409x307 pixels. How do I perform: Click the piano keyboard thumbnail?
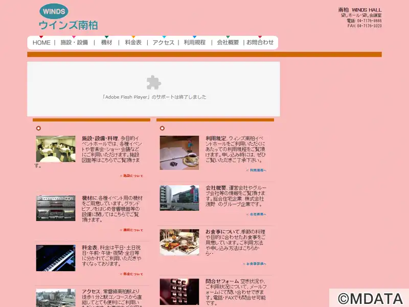(56, 258)
